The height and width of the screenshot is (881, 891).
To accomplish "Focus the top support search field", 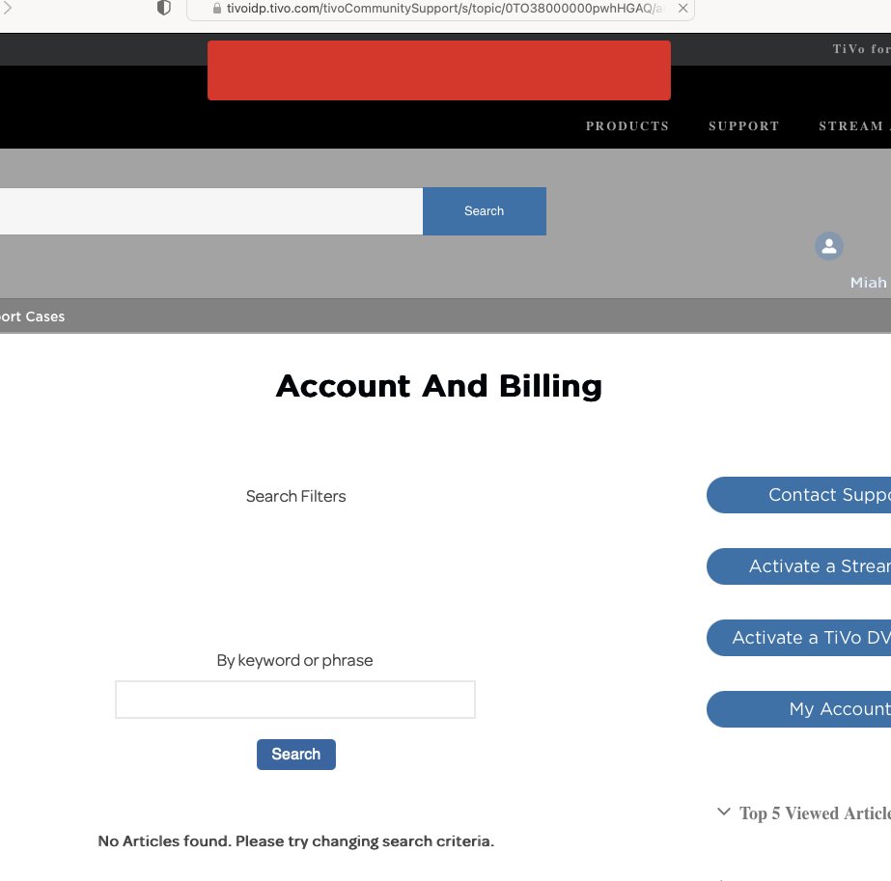I will pyautogui.click(x=210, y=211).
